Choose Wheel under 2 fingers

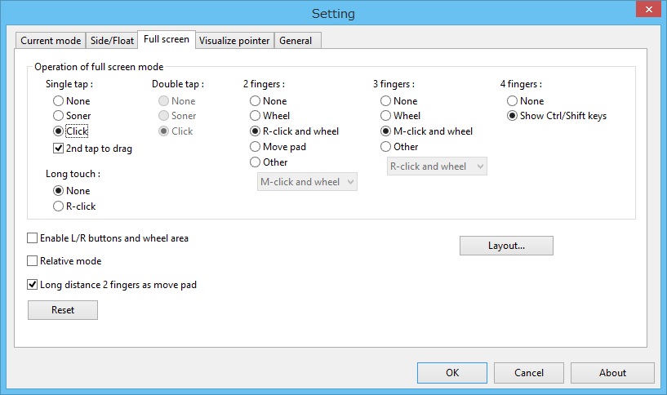256,116
